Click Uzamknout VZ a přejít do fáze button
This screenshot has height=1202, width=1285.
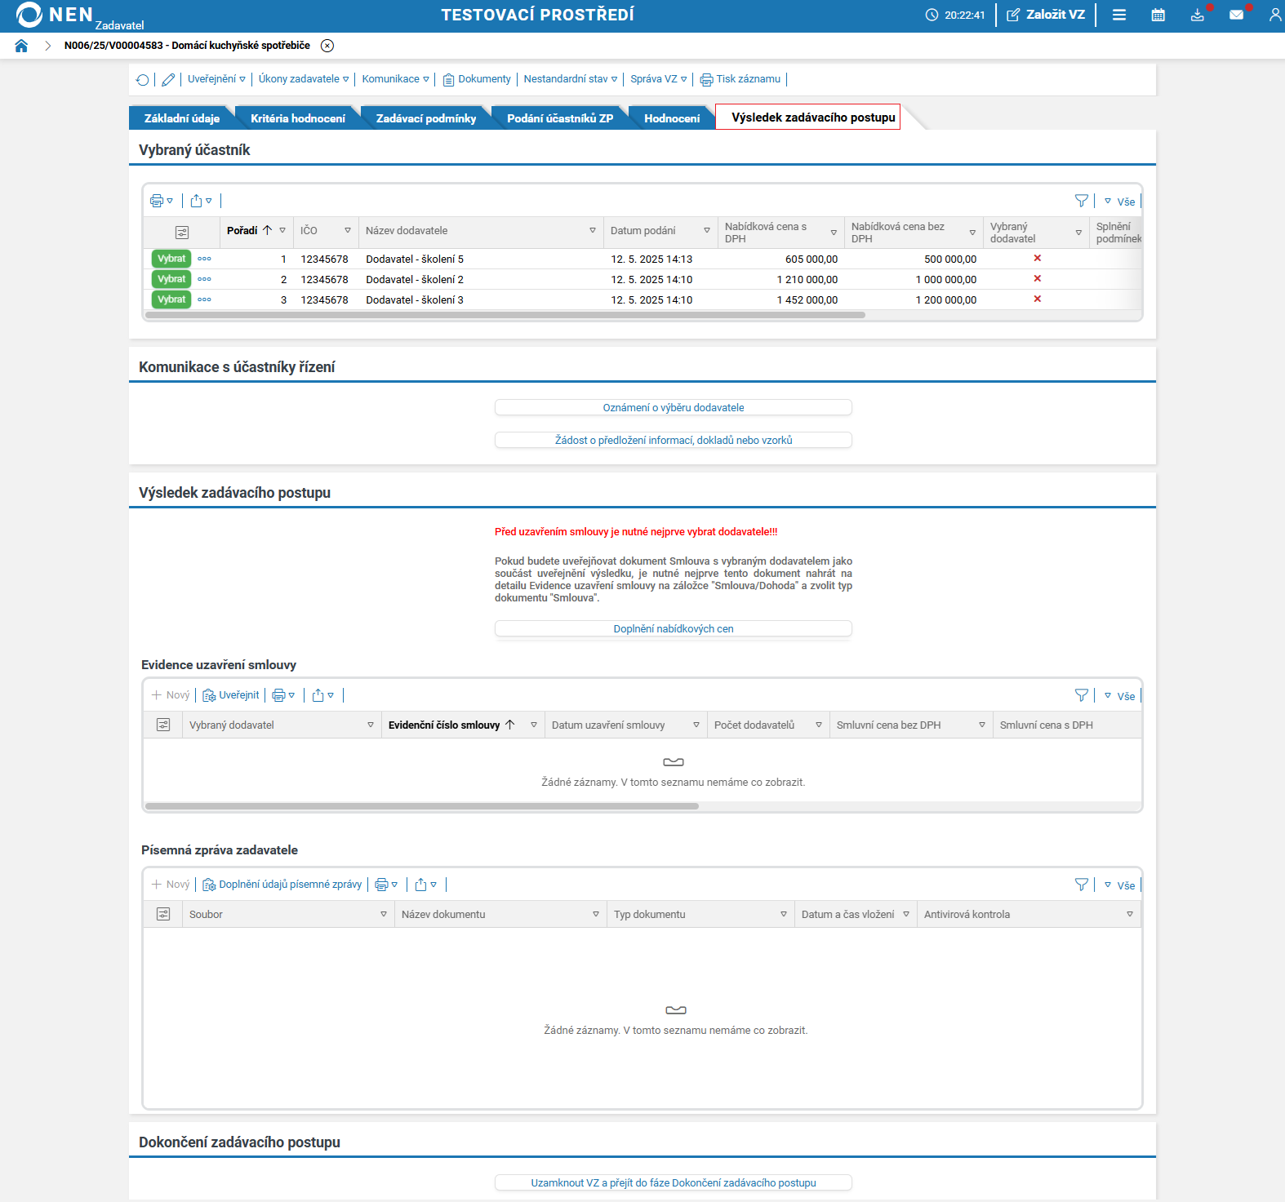click(x=673, y=1182)
